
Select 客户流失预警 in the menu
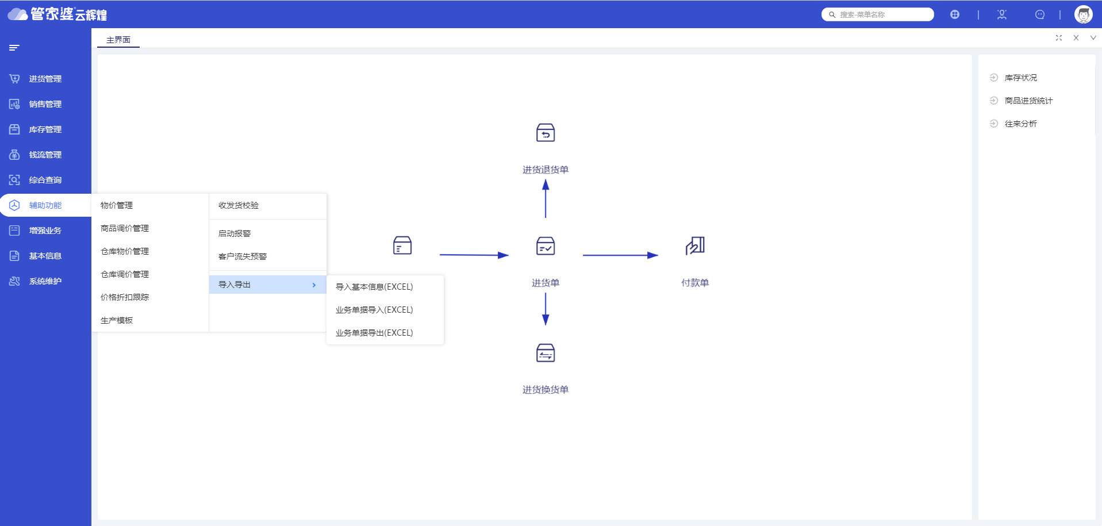(x=243, y=256)
